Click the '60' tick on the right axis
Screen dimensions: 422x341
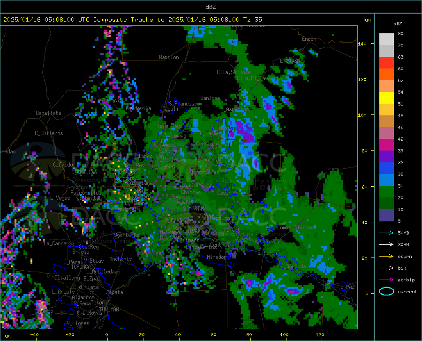pos(364,187)
